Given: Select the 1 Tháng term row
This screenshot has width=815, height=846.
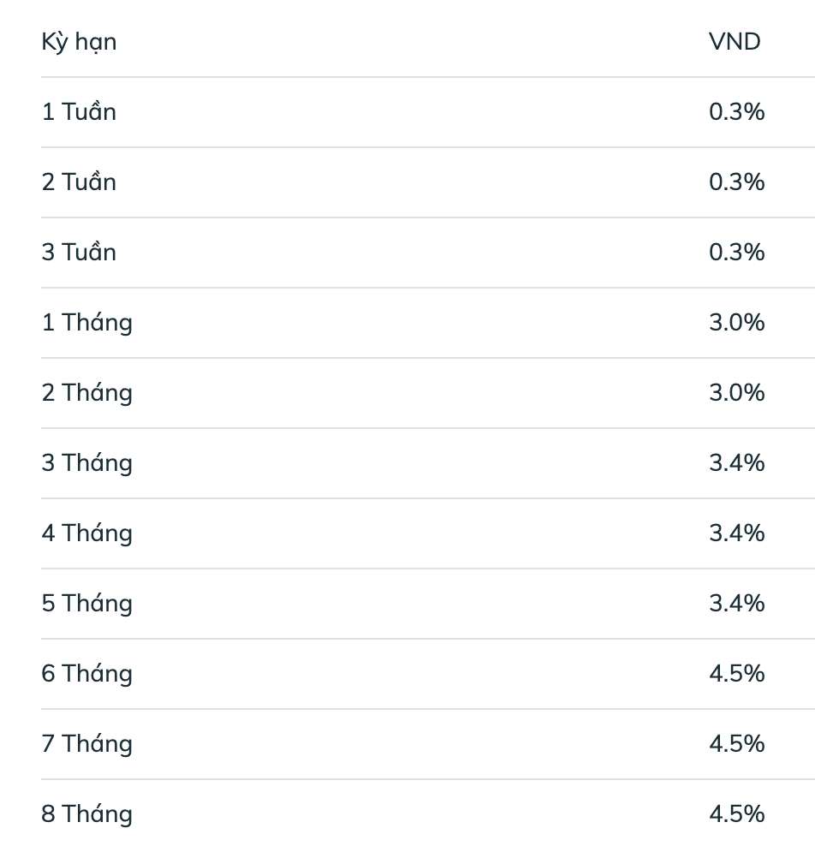Looking at the screenshot, I should (x=86, y=323).
